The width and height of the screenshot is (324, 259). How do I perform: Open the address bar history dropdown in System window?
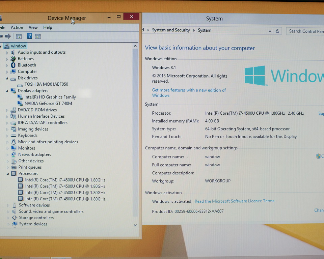pos(270,31)
